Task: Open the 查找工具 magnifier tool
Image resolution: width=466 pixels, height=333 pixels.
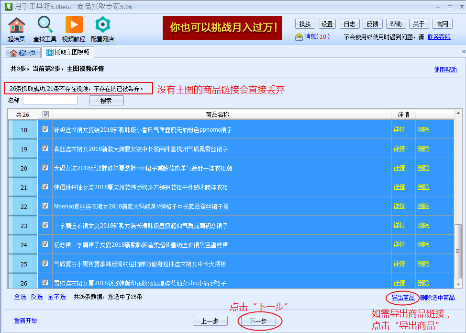Action: pyautogui.click(x=45, y=25)
